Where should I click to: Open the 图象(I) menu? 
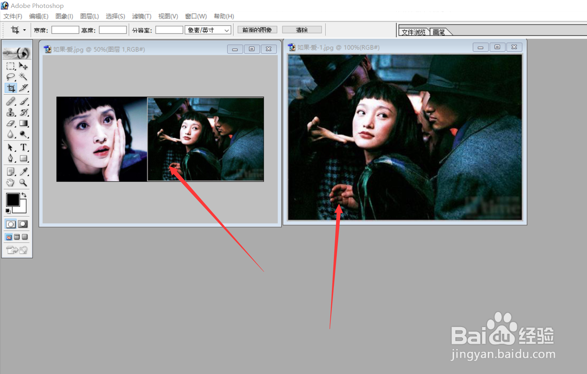pos(64,16)
